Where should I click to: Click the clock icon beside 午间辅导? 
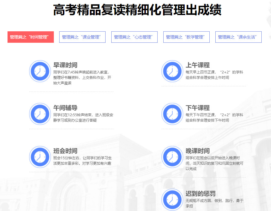coord(40,114)
